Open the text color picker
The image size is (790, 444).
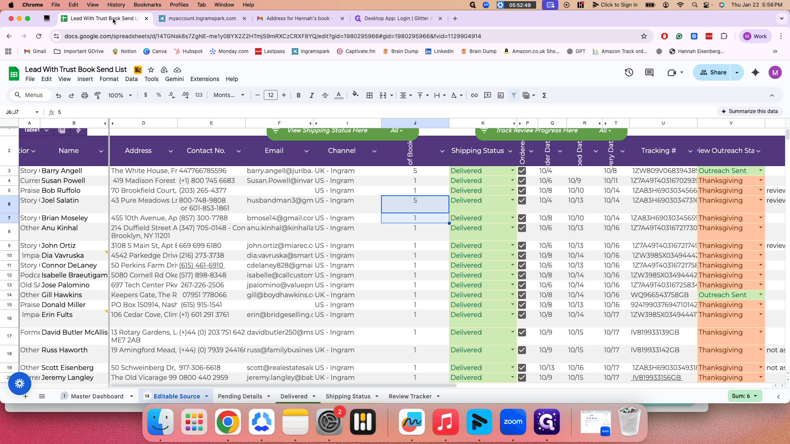click(x=339, y=95)
